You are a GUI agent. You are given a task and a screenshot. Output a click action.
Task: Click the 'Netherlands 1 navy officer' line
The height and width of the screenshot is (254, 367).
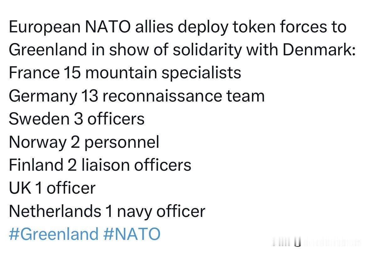point(107,212)
